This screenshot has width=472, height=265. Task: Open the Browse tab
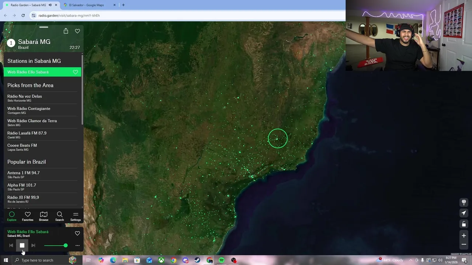pos(44,216)
